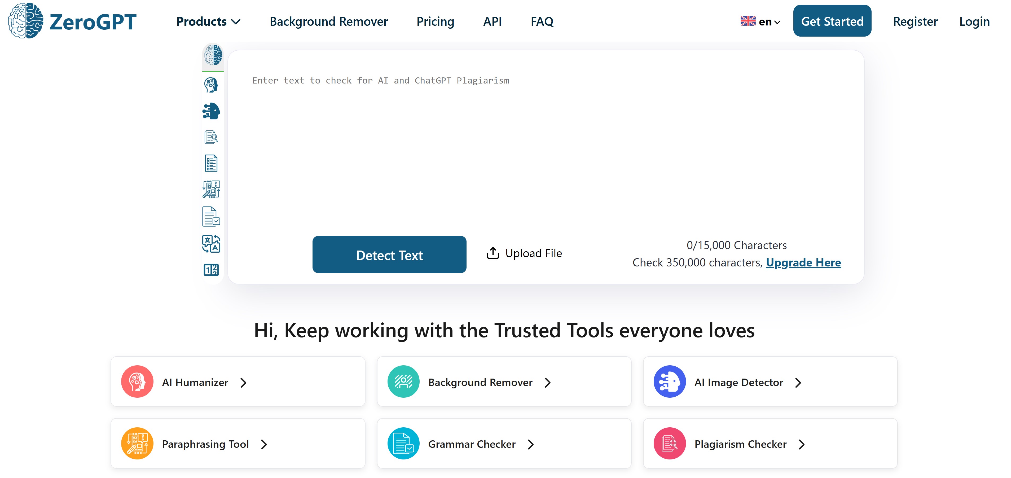Open the Grammar Checker card
1011x478 pixels.
click(x=504, y=444)
